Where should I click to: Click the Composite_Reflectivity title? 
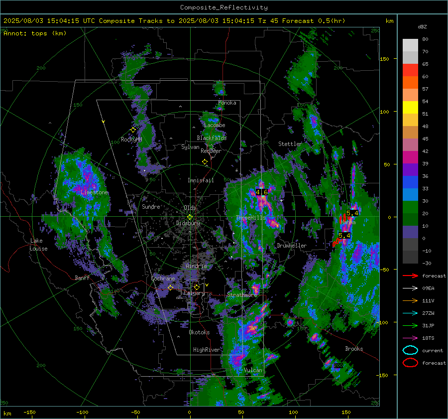(x=224, y=7)
